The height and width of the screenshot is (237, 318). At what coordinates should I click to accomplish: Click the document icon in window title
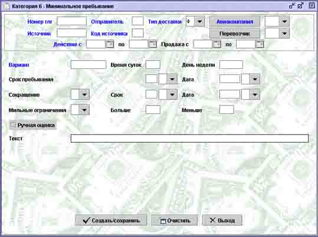[x=7, y=6]
